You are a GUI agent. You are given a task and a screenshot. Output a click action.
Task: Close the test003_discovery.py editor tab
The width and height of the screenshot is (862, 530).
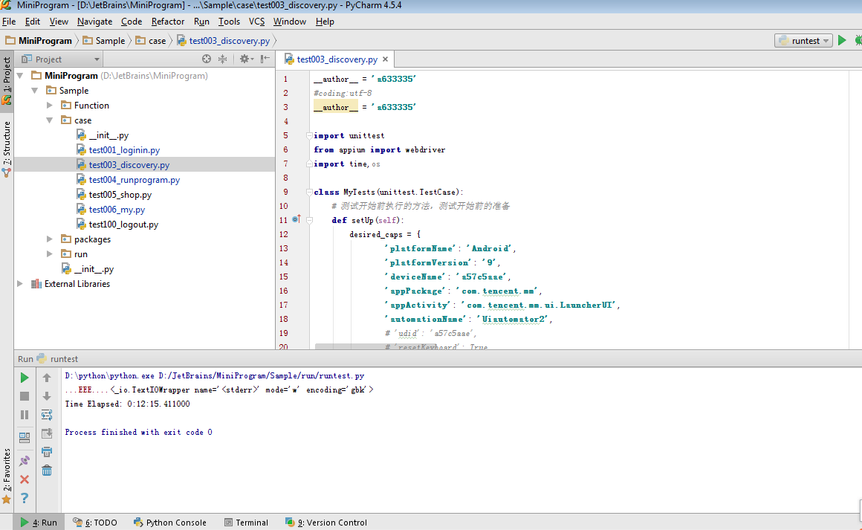[x=385, y=59]
